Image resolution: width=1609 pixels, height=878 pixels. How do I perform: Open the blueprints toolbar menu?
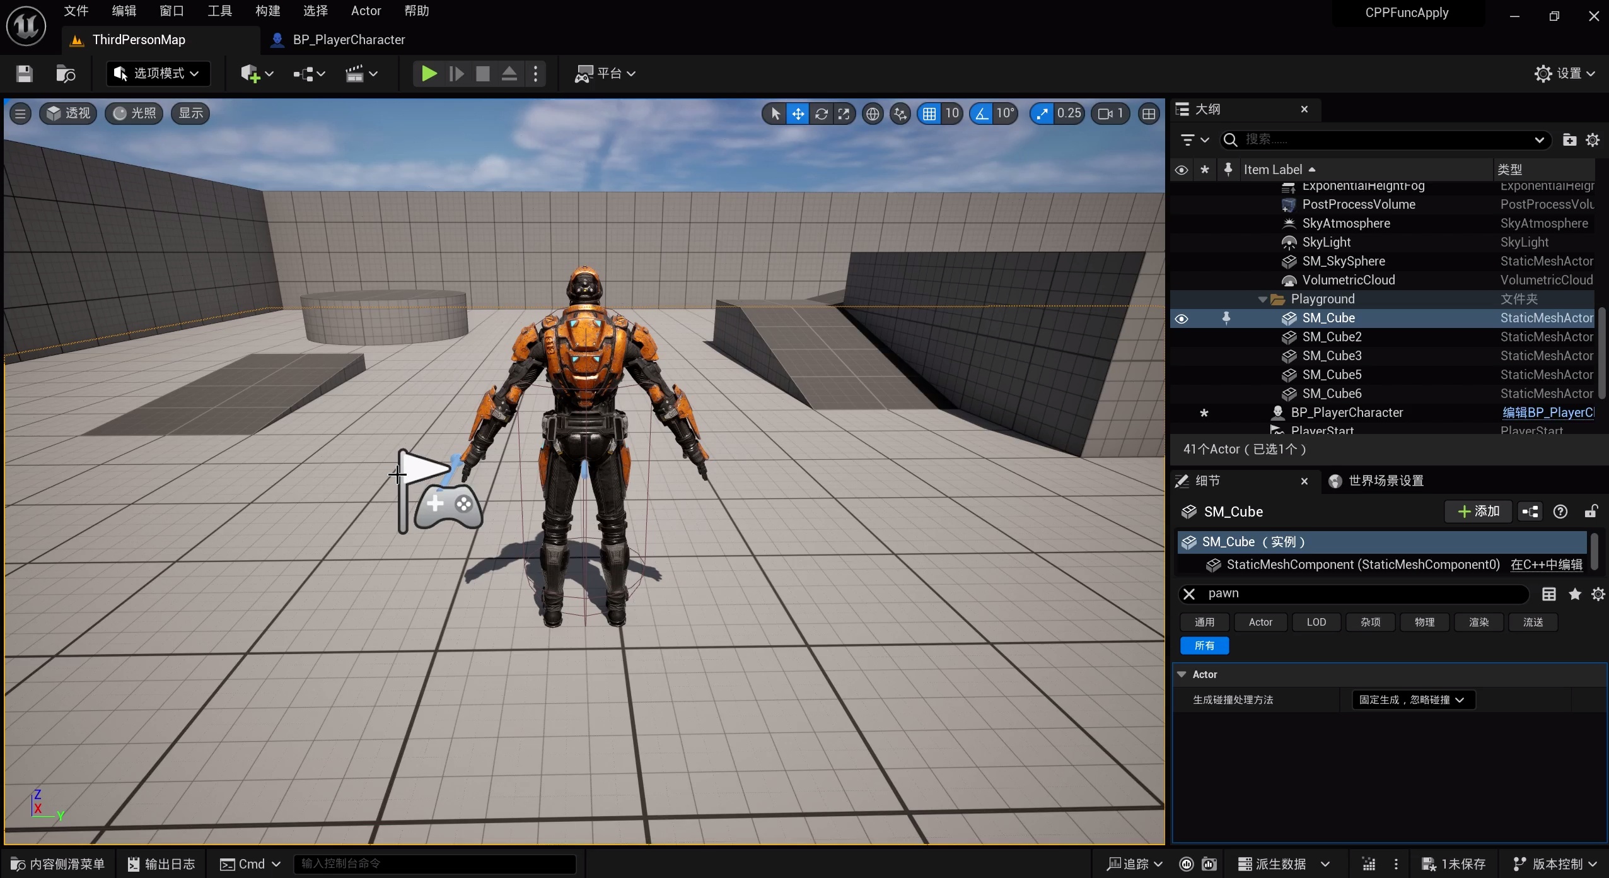coord(309,74)
